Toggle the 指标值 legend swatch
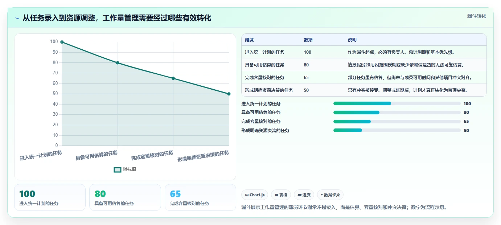The height and width of the screenshot is (225, 501). click(x=118, y=169)
